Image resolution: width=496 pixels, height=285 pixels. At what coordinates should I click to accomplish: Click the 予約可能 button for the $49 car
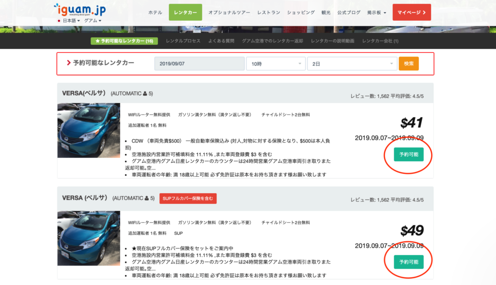pyautogui.click(x=409, y=262)
